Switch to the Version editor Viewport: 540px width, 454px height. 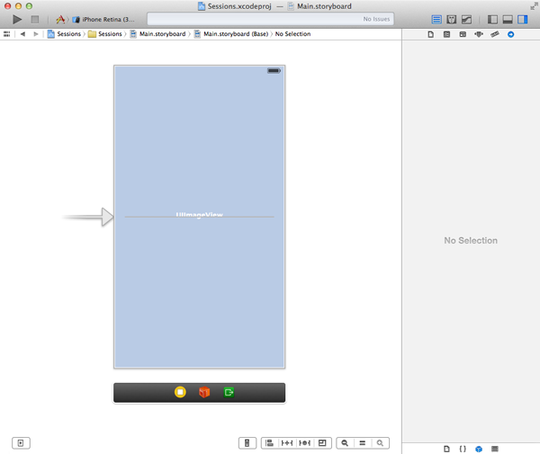click(466, 20)
